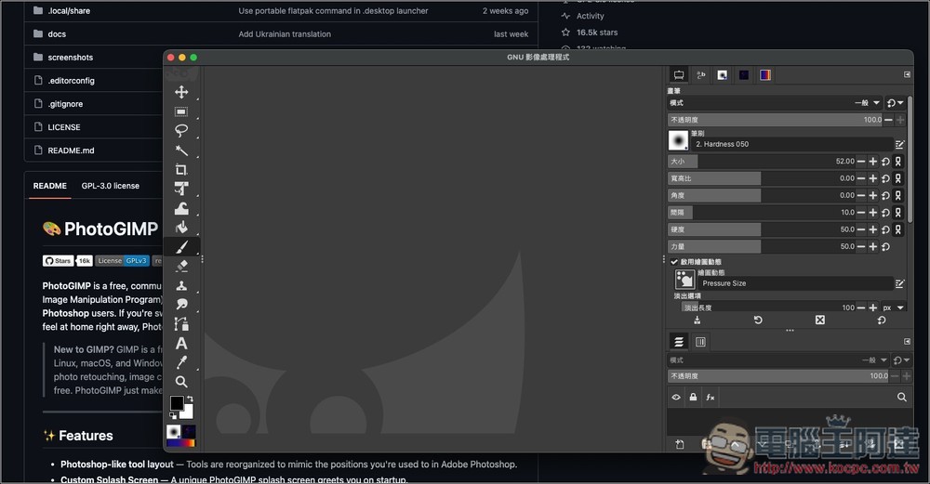
Task: Open the foreground color black swatch
Action: point(176,403)
